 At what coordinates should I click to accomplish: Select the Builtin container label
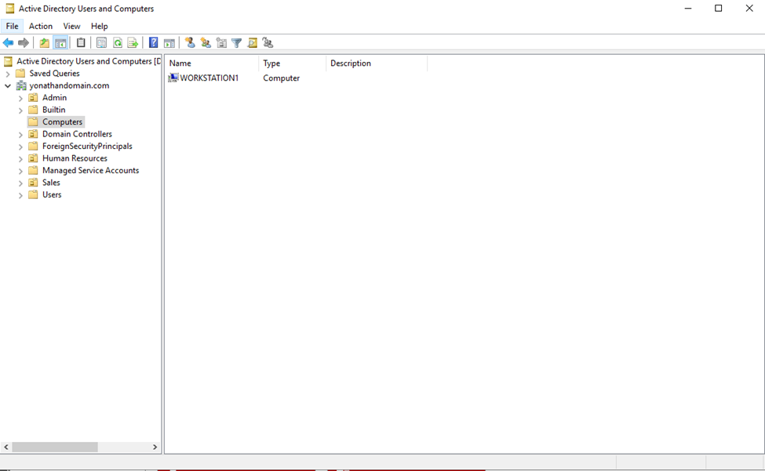coord(53,110)
